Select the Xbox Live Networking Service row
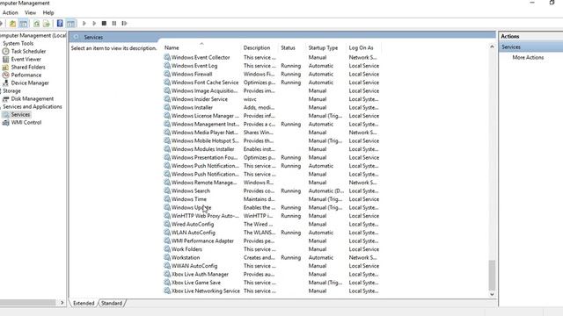563x316 pixels. pyautogui.click(x=272, y=291)
